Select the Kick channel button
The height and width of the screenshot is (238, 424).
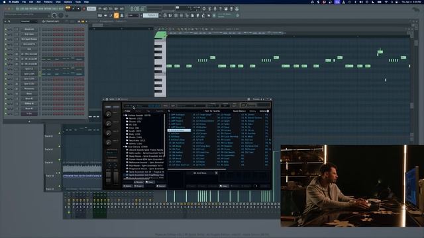(29, 49)
